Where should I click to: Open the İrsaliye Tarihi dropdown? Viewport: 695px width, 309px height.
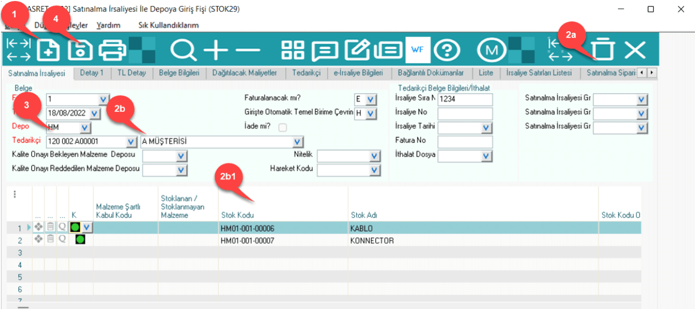pos(486,128)
